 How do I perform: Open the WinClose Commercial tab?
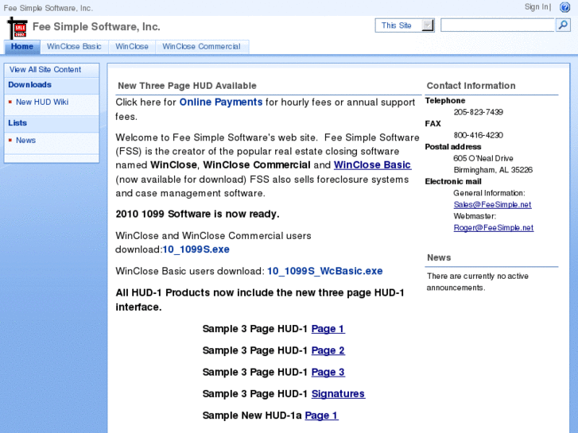coord(202,46)
